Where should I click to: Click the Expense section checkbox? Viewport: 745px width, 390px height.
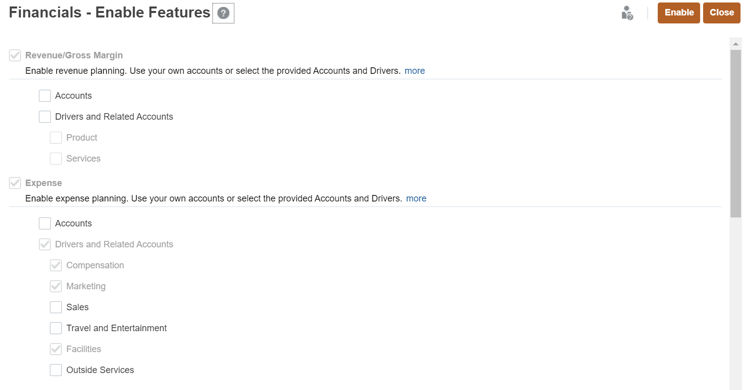(x=14, y=183)
